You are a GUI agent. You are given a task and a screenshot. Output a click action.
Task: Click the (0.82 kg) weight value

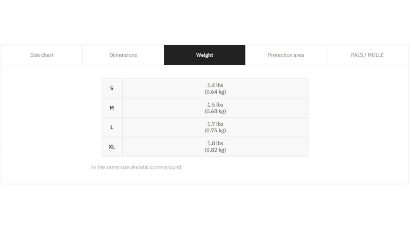point(215,150)
